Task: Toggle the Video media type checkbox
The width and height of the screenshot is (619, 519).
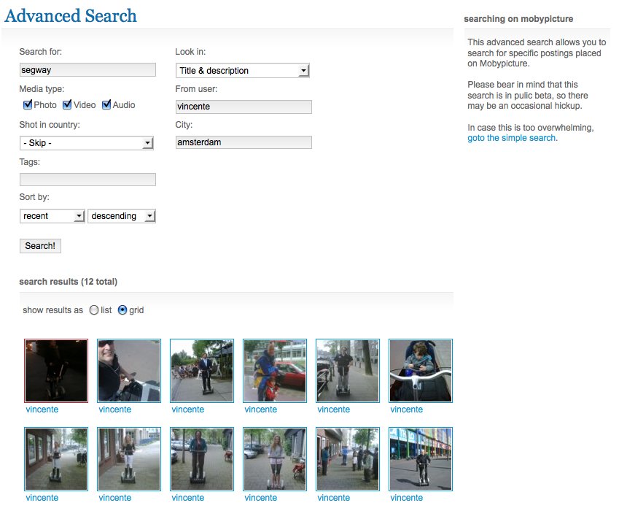Action: tap(67, 105)
